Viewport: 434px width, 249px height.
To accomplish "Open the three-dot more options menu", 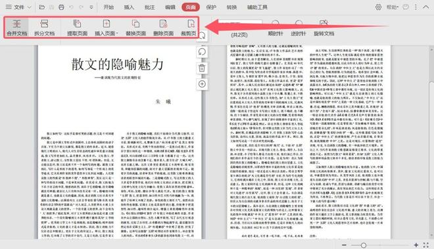I will 416,7.
